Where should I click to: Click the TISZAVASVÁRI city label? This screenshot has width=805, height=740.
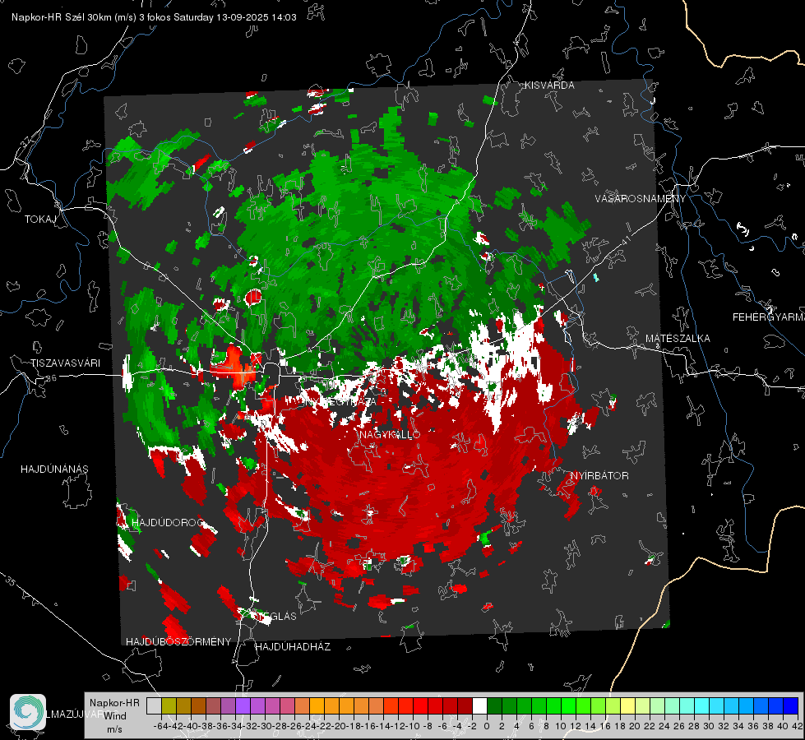(x=65, y=363)
